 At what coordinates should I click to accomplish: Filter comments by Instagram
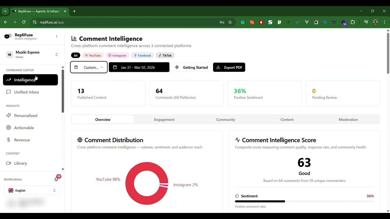[x=117, y=55]
